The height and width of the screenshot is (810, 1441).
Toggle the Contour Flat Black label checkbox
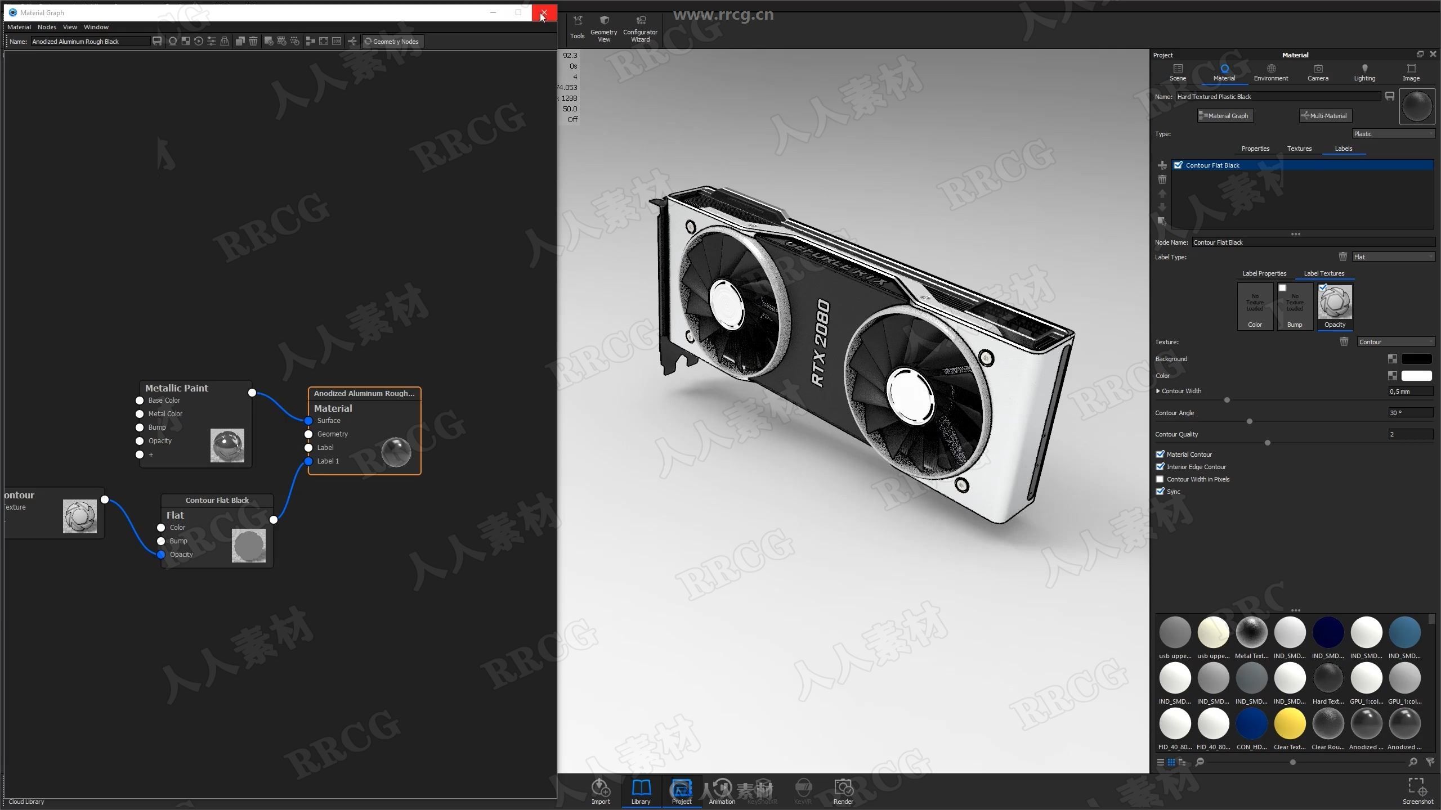(x=1178, y=165)
